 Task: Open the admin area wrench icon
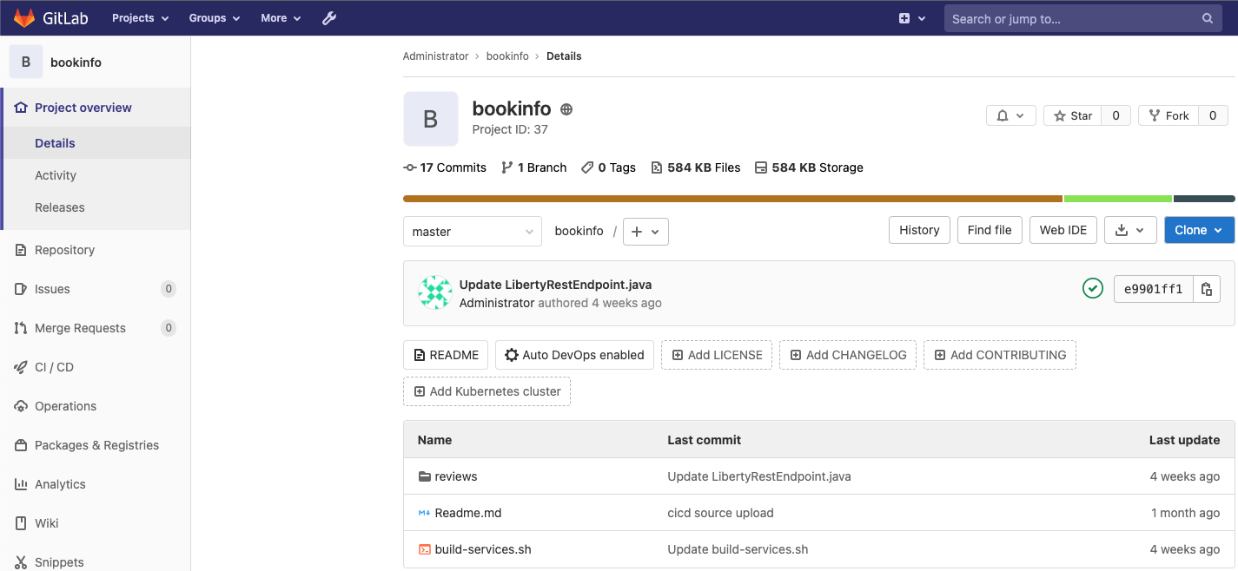tap(329, 18)
